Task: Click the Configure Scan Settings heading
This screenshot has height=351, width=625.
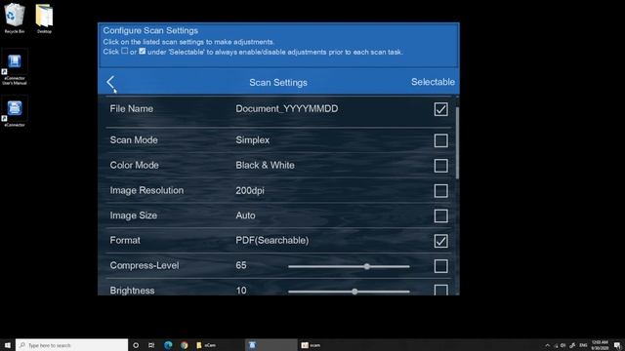Action: (150, 30)
